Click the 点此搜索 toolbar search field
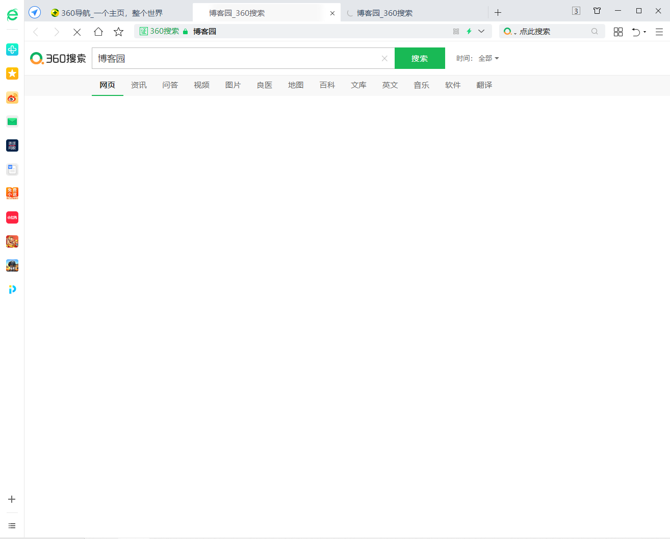Screen dimensions: 670x539 553,31
